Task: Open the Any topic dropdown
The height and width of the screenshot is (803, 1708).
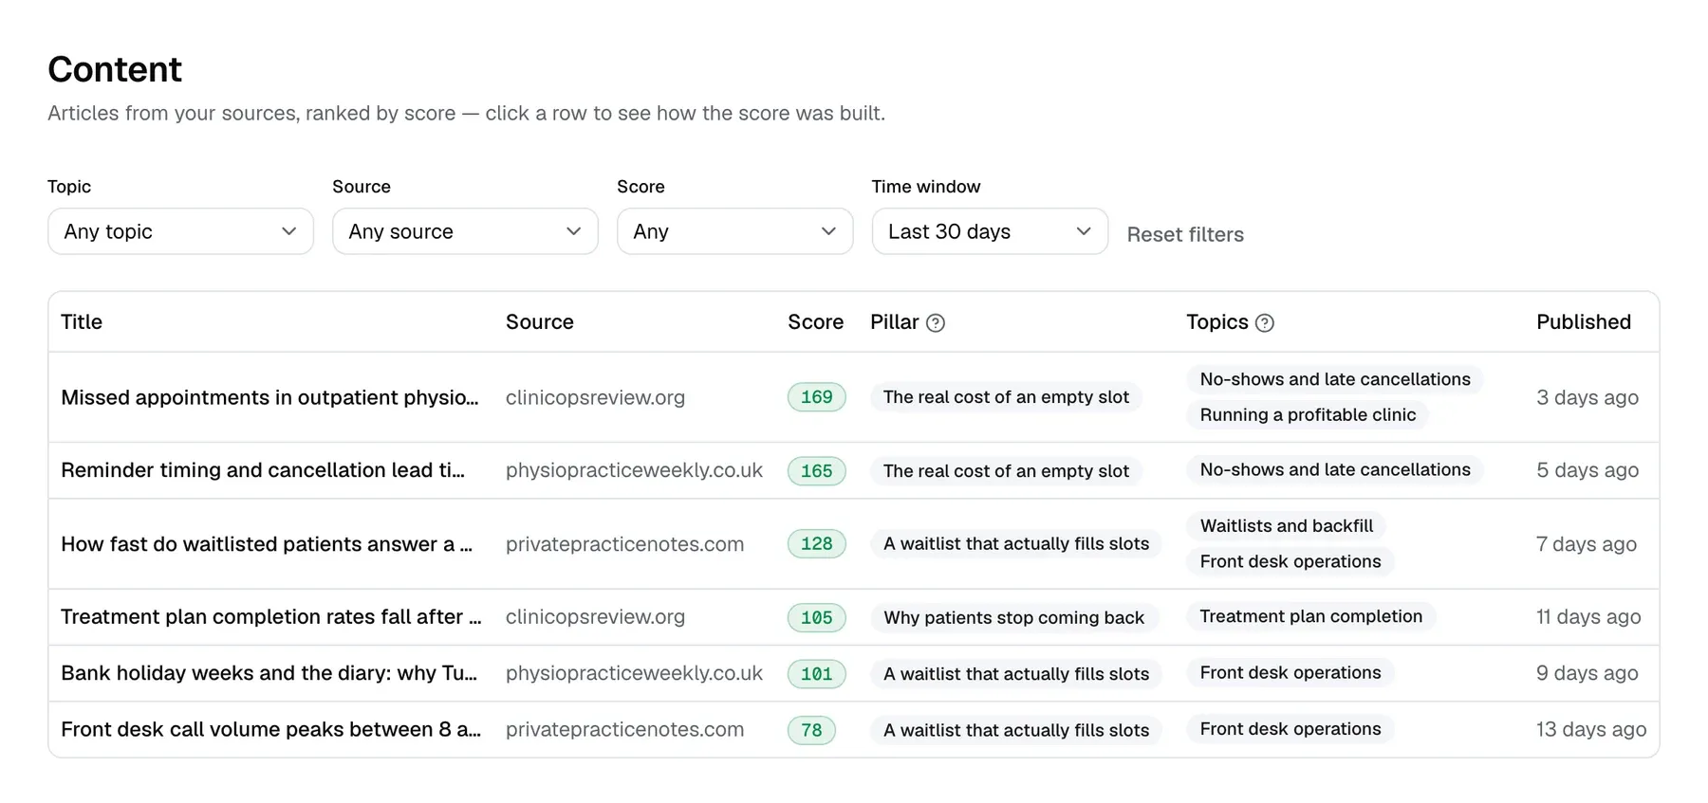Action: coord(180,231)
